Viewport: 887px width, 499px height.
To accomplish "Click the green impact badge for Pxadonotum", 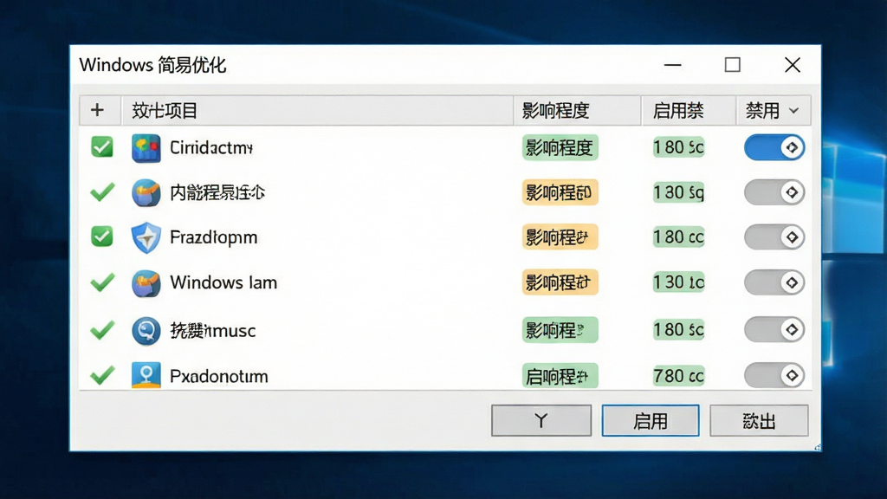I will tap(560, 376).
